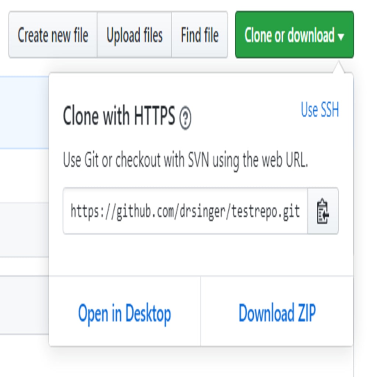Select the repository URL input field
Viewport: 377px width, 377px height.
click(x=186, y=211)
